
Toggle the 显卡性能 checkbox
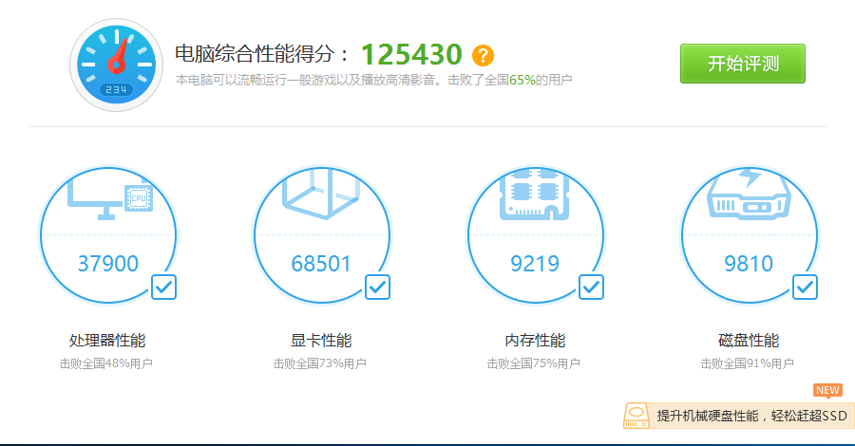377,287
